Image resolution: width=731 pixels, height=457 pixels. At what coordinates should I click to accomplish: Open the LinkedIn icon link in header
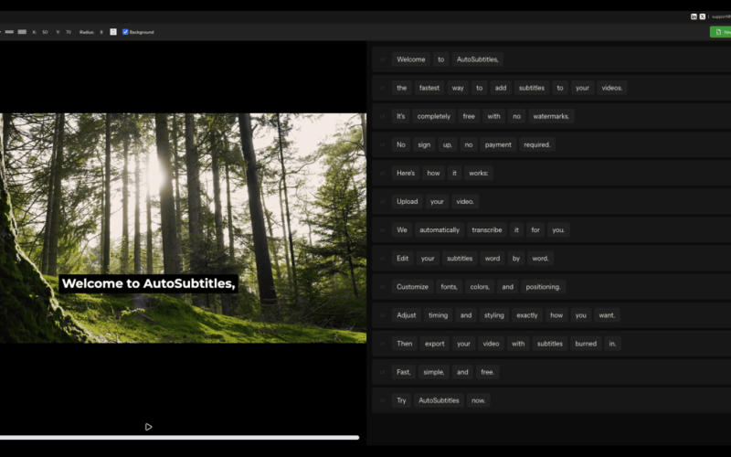click(694, 16)
